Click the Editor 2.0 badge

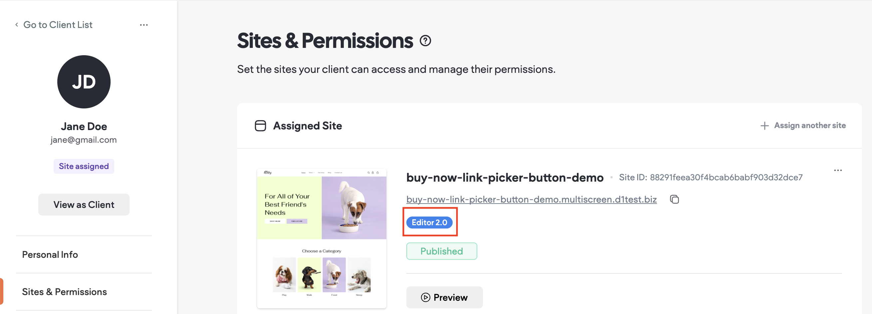(429, 223)
